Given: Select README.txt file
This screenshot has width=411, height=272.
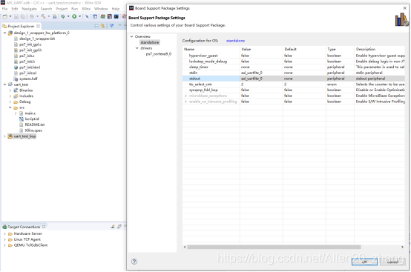Looking at the screenshot, I should tap(35, 125).
